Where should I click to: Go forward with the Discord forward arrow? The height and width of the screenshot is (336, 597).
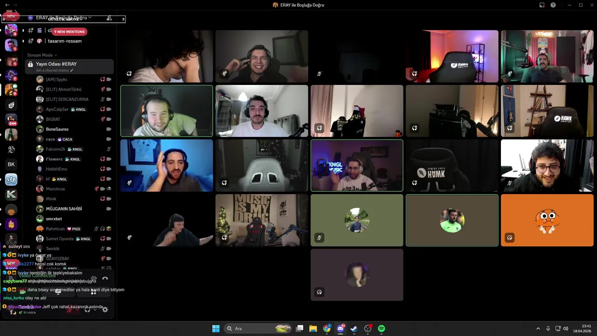(16, 5)
